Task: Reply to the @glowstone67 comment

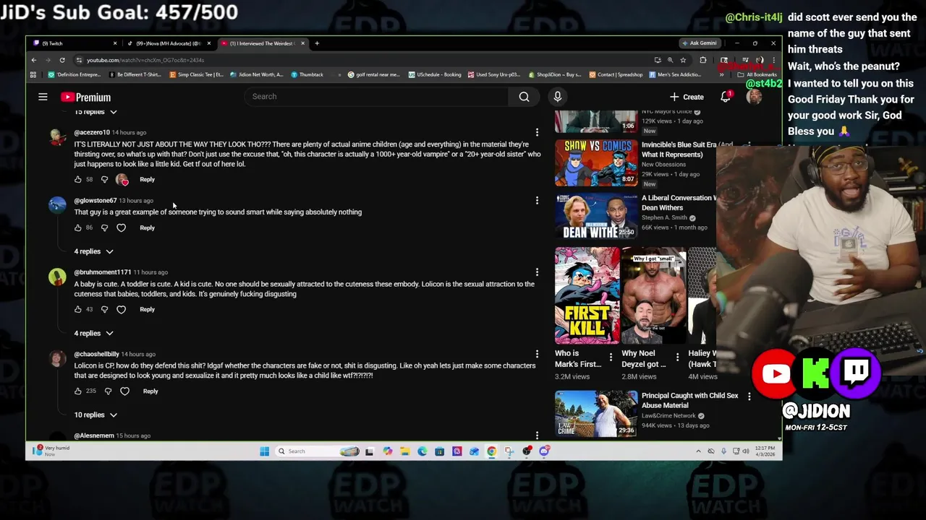Action: click(147, 227)
